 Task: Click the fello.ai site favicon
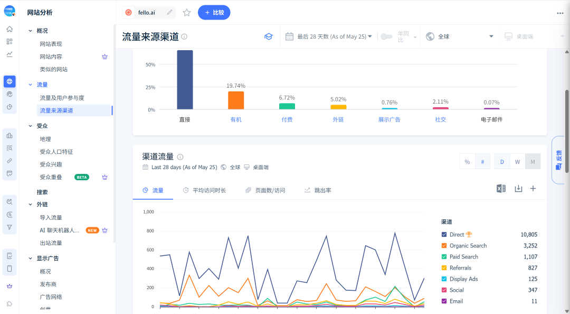tap(128, 12)
